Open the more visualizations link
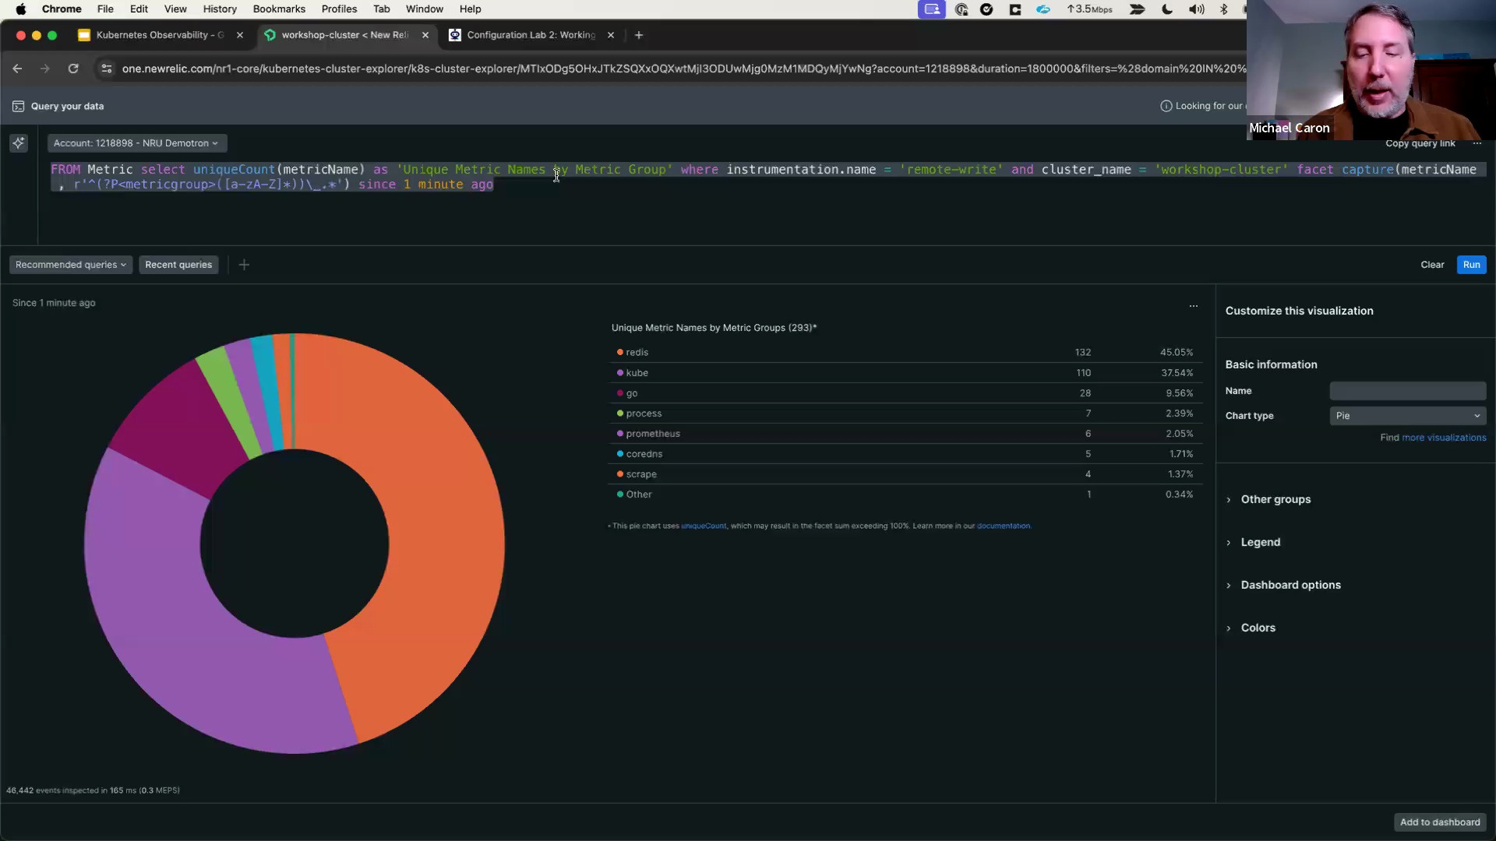Image resolution: width=1496 pixels, height=841 pixels. (1444, 438)
